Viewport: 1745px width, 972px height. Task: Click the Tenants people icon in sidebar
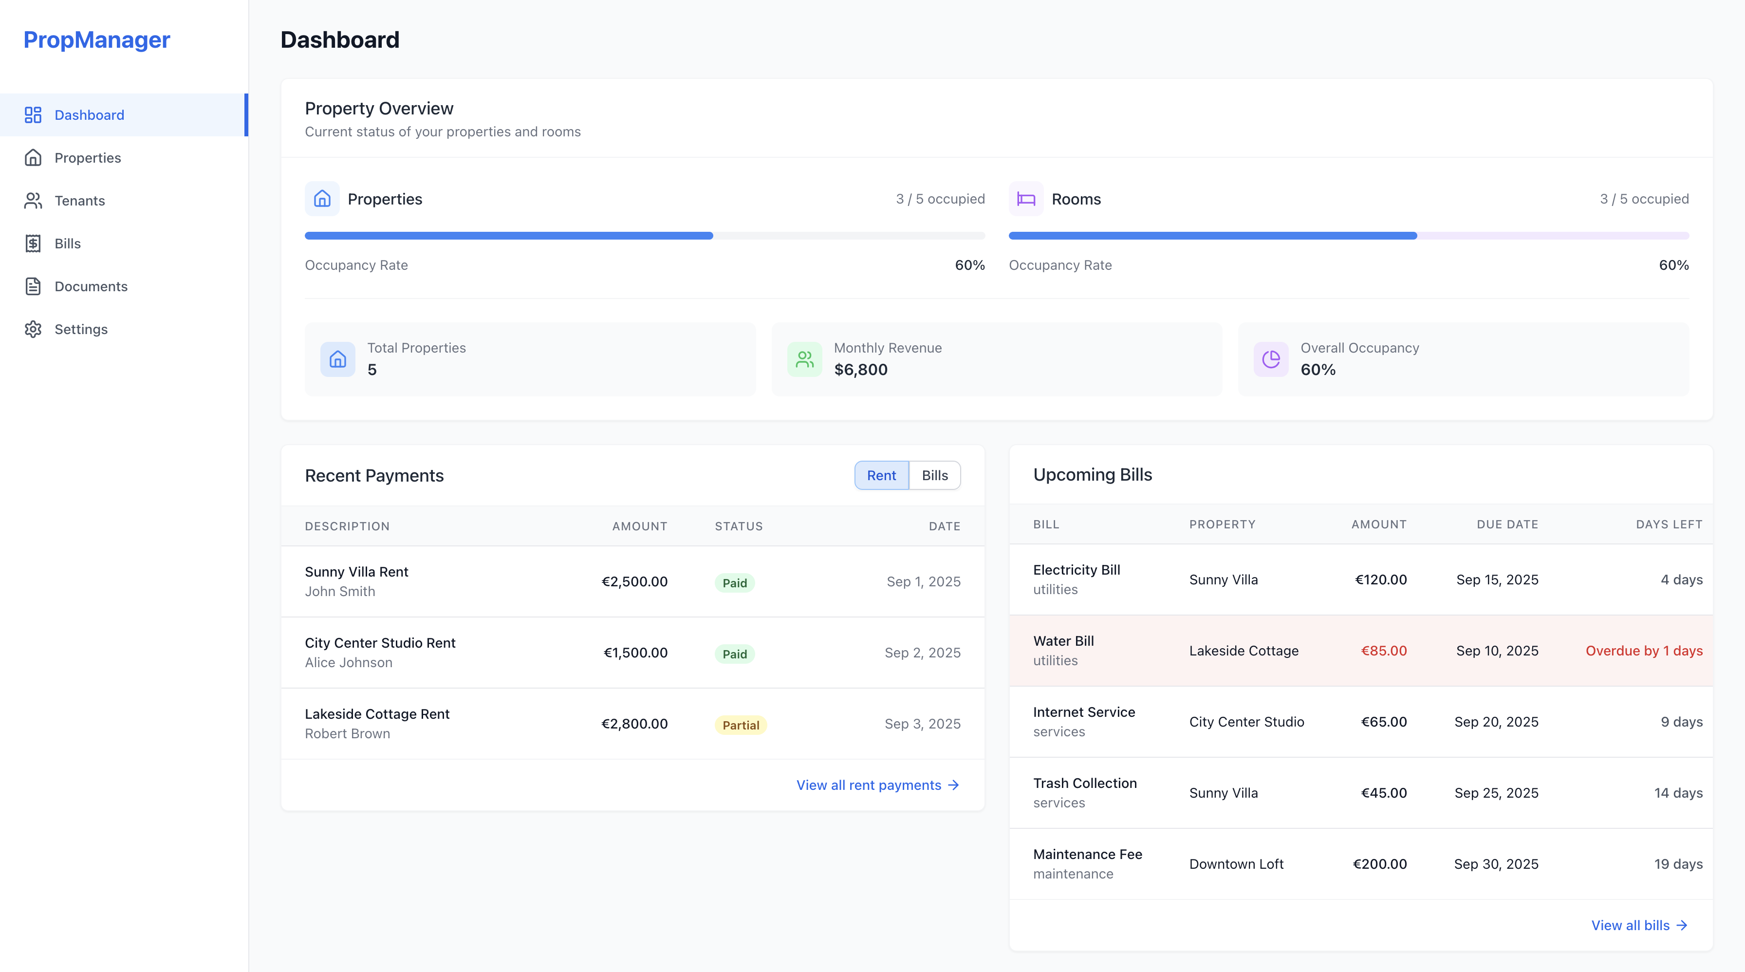point(33,201)
